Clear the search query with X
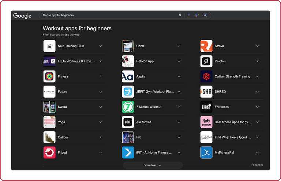The width and height of the screenshot is (281, 181). pyautogui.click(x=180, y=15)
